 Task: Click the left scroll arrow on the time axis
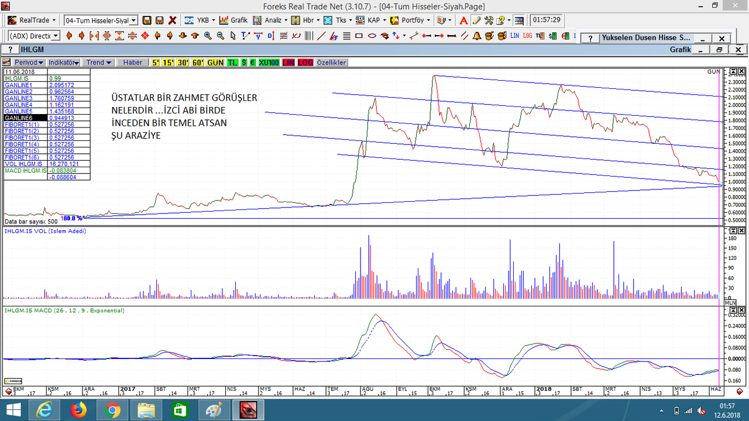pyautogui.click(x=8, y=391)
